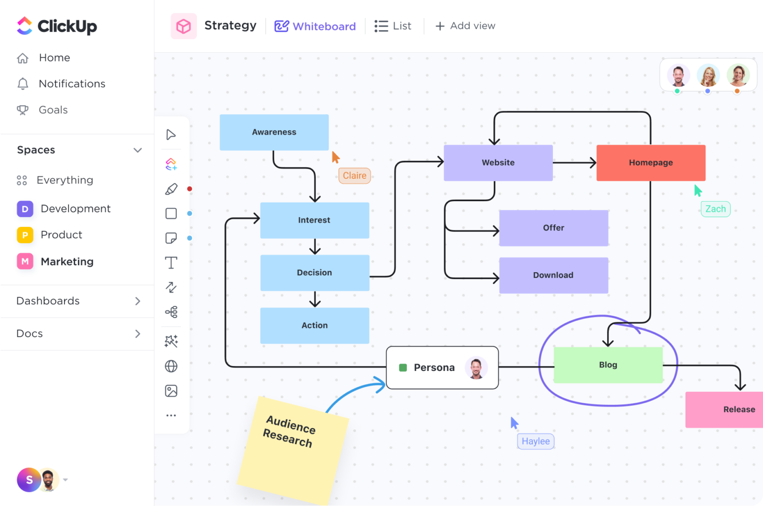This screenshot has height=506, width=763.
Task: Choose the Shape tool
Action: [x=171, y=213]
